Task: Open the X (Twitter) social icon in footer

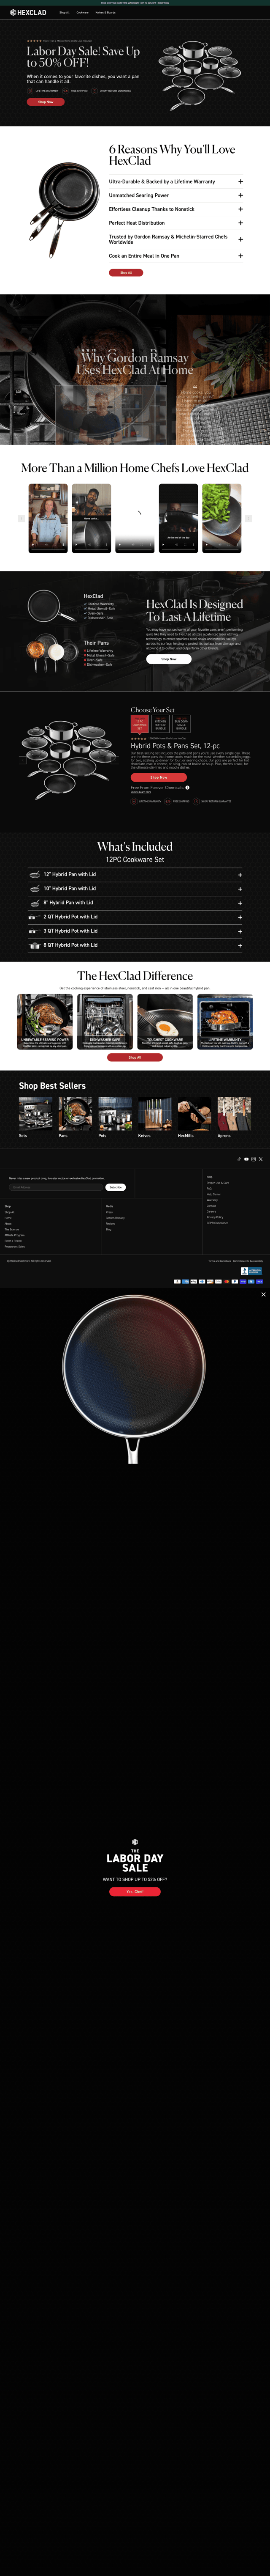Action: [x=261, y=1159]
